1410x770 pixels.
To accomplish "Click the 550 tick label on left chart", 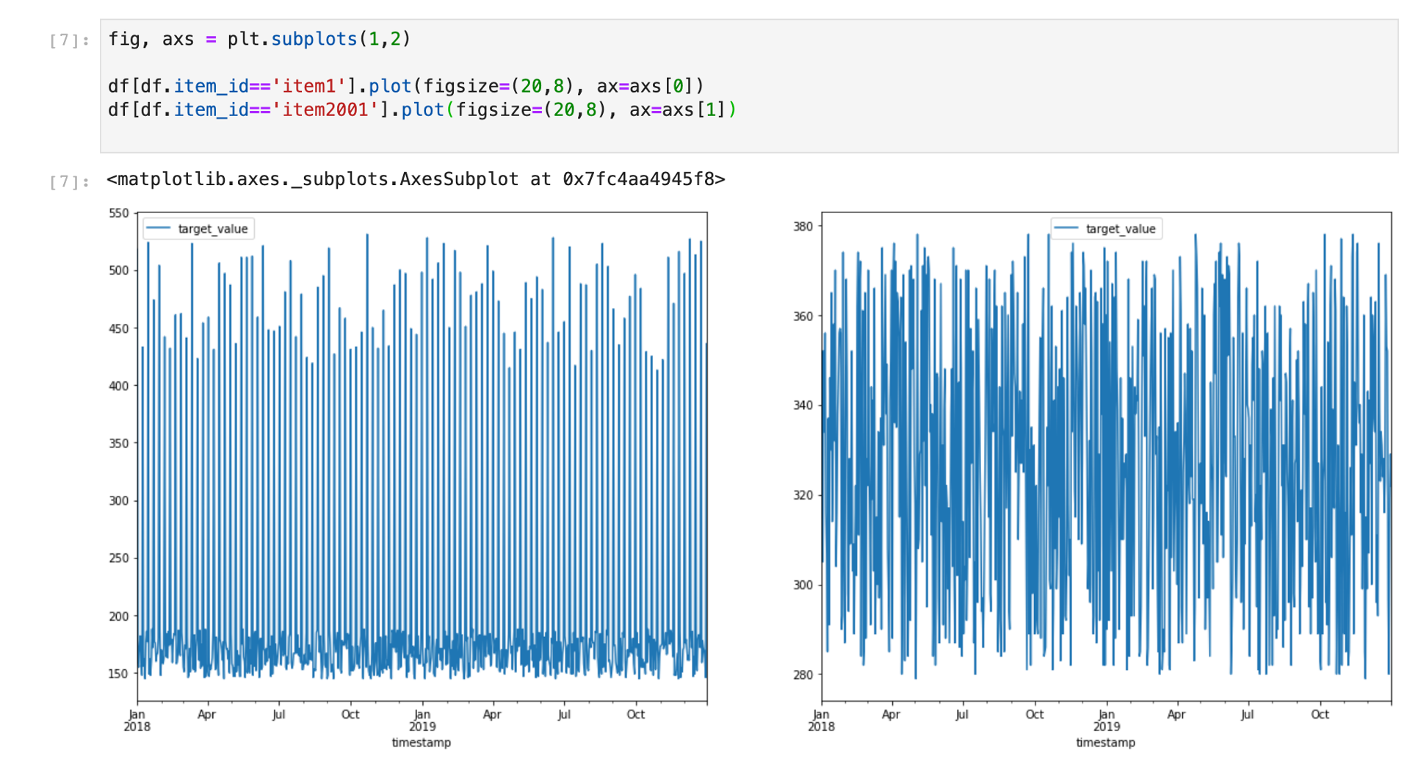I will [118, 213].
